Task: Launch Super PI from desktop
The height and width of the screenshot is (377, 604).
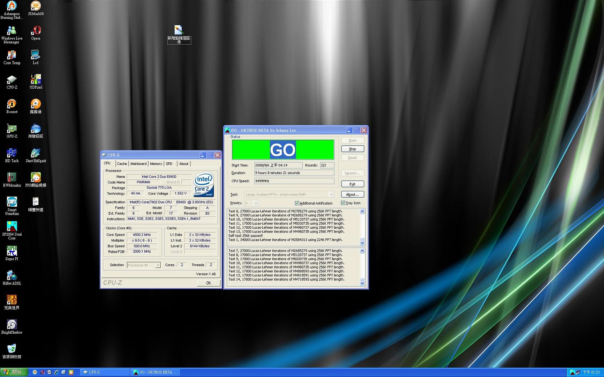Action: (12, 253)
